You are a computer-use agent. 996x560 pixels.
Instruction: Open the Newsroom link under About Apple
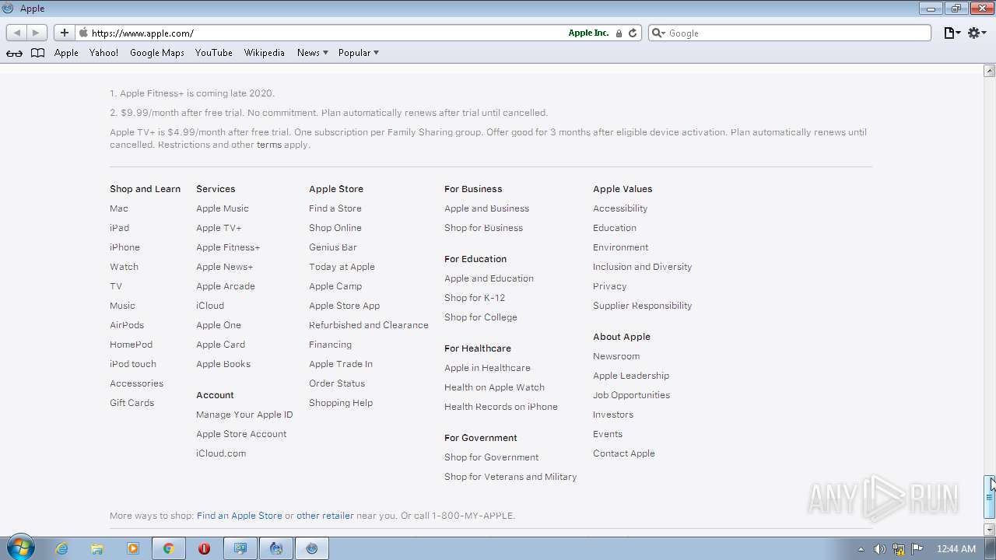tap(616, 356)
